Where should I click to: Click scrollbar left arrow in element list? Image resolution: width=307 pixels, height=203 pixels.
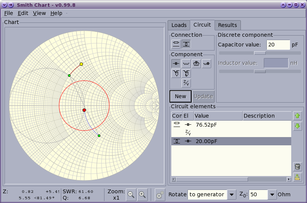(x=174, y=179)
